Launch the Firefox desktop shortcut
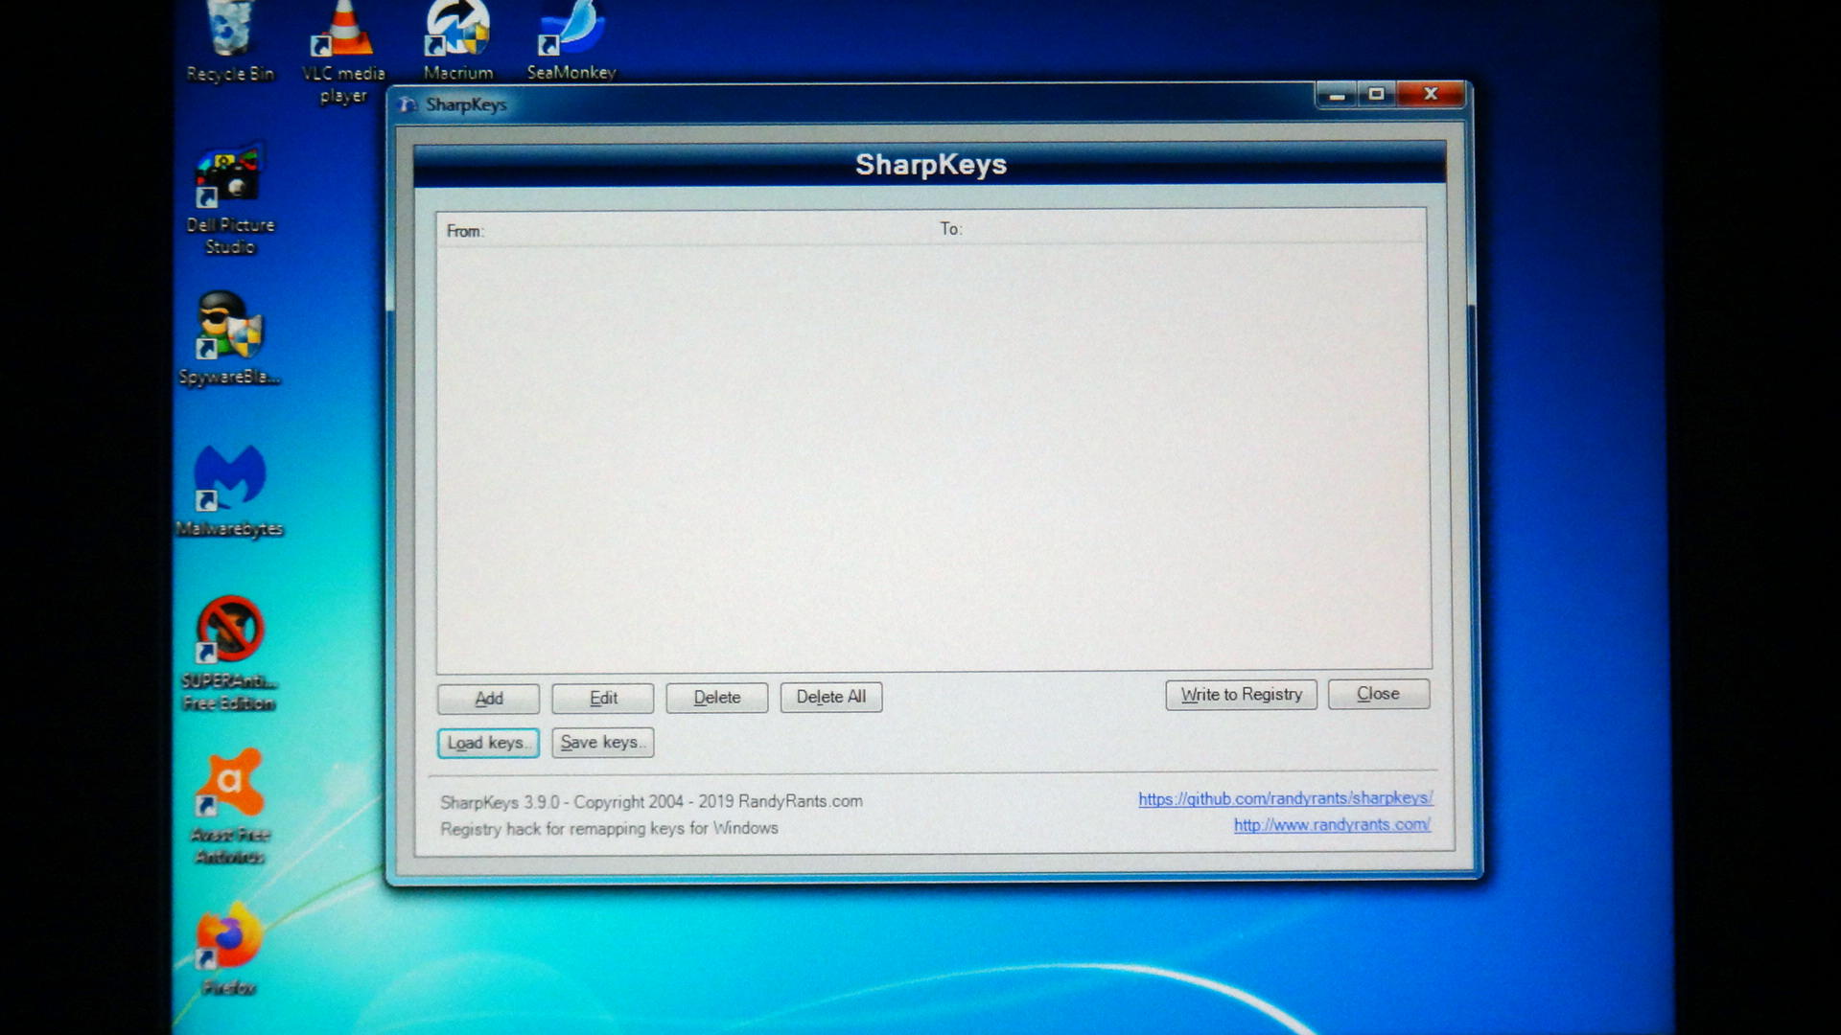Screen dimensions: 1841x1035 click(230, 951)
